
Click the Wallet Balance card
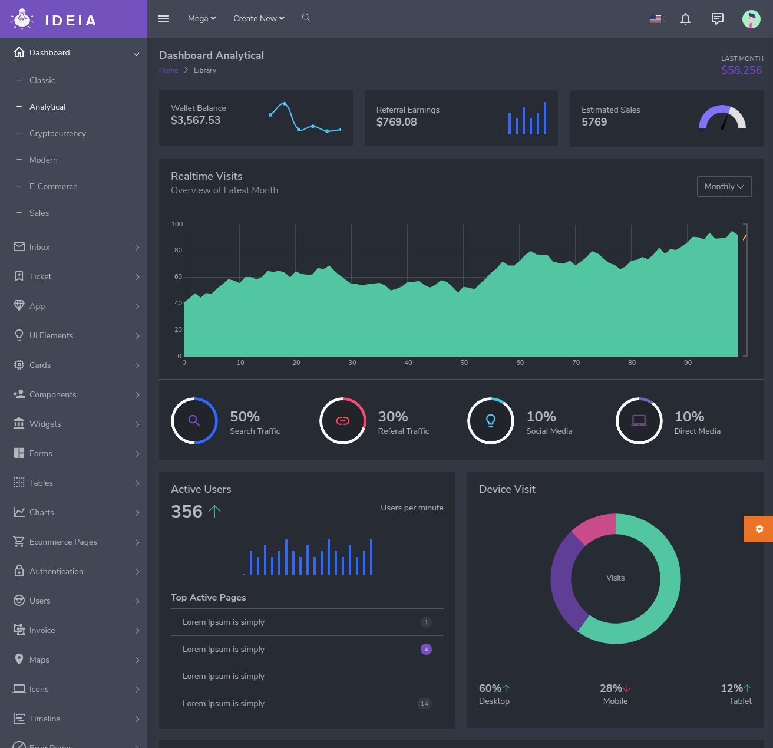coord(256,118)
